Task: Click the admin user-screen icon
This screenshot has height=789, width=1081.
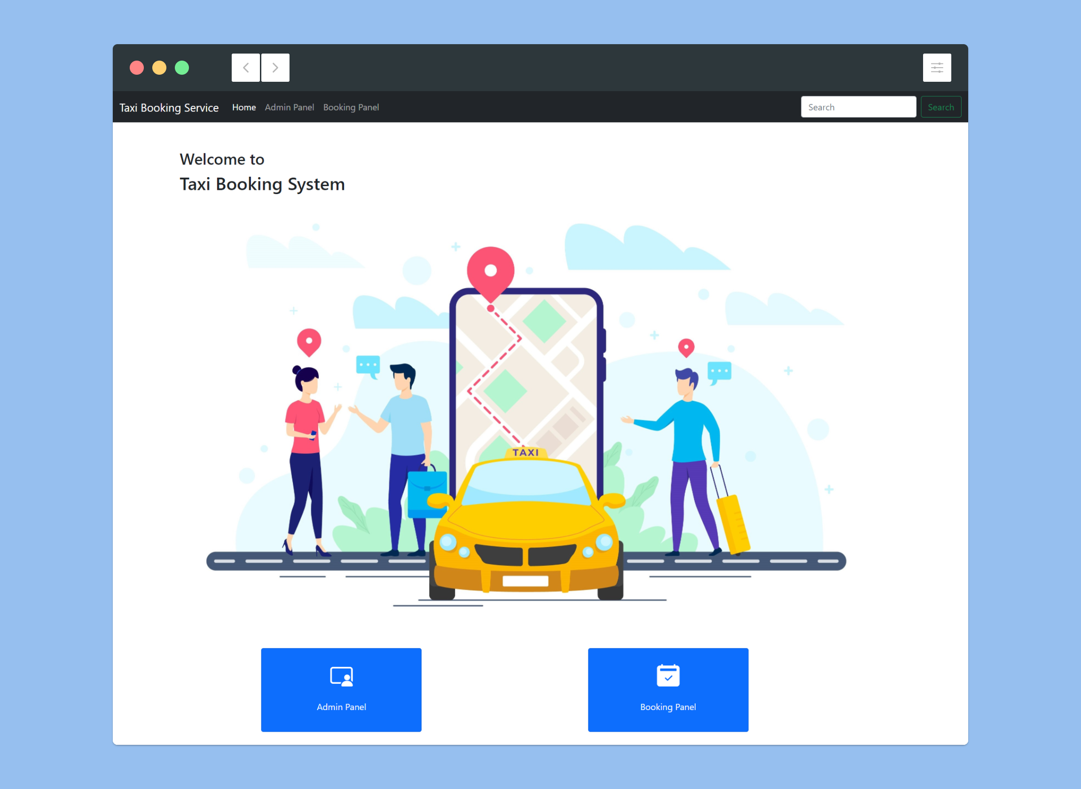Action: [x=341, y=676]
